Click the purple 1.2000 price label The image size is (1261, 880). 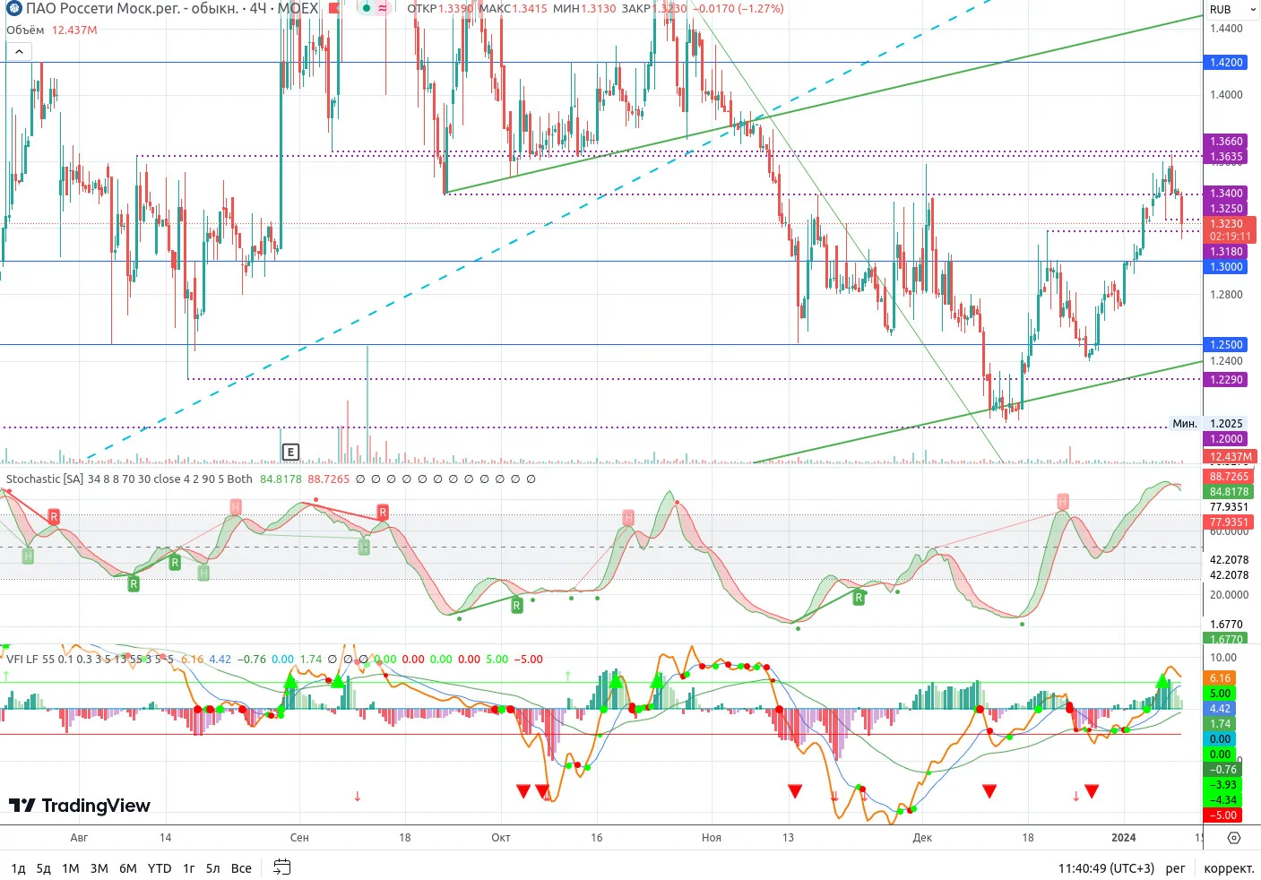(1226, 439)
